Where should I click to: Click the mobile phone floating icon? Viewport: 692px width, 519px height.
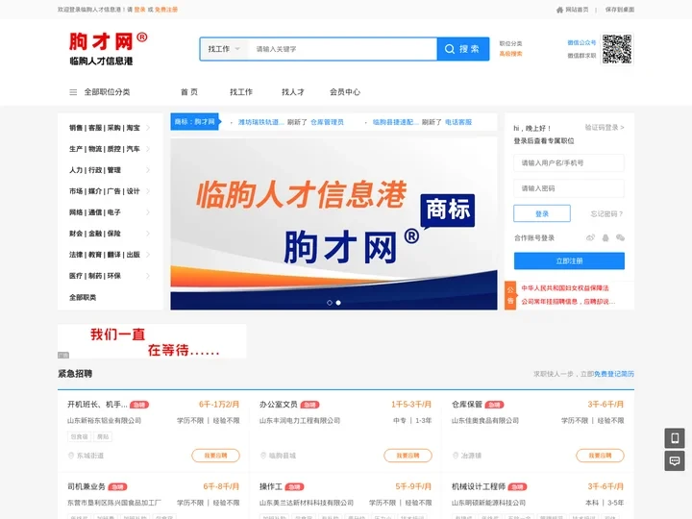[675, 438]
